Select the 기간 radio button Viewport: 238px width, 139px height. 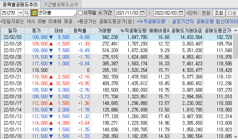[100, 13]
